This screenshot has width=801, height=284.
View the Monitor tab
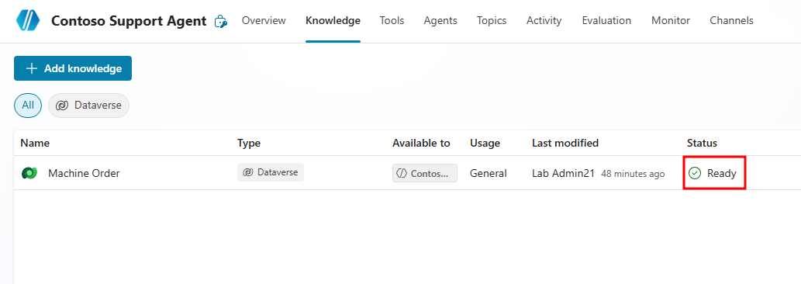tap(671, 20)
